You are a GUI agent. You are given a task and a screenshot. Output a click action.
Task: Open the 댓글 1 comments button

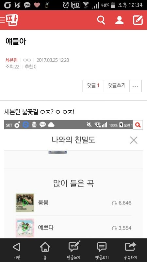coord(93,86)
